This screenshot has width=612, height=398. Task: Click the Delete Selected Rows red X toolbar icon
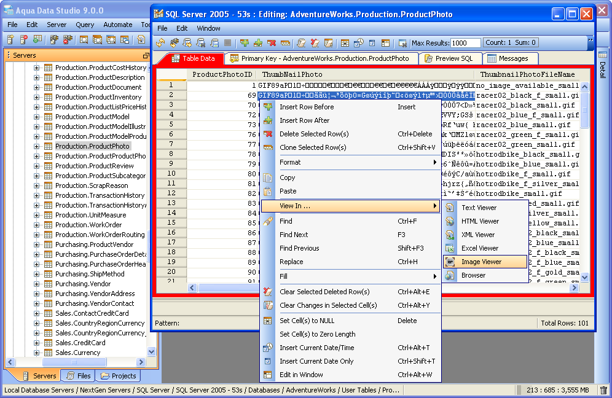point(272,43)
